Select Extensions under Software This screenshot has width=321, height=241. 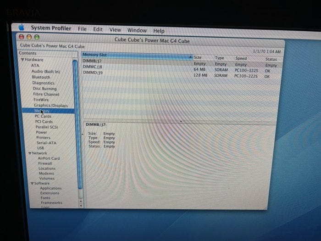click(50, 193)
